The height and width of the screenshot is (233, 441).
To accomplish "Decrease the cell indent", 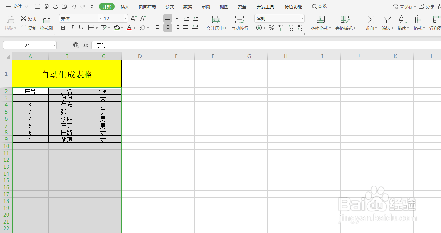I will pos(186,18).
